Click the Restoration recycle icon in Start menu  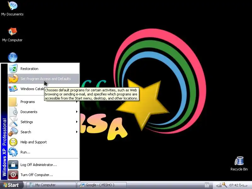(13, 68)
